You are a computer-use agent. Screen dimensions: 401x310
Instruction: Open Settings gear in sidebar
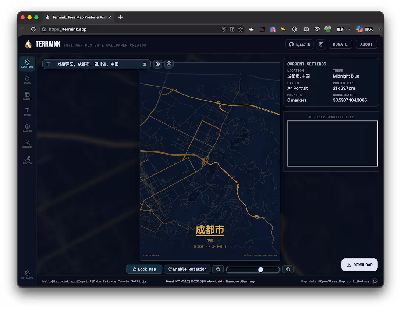(x=27, y=275)
